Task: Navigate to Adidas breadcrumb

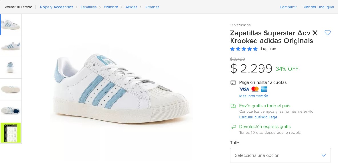Action: (131, 7)
